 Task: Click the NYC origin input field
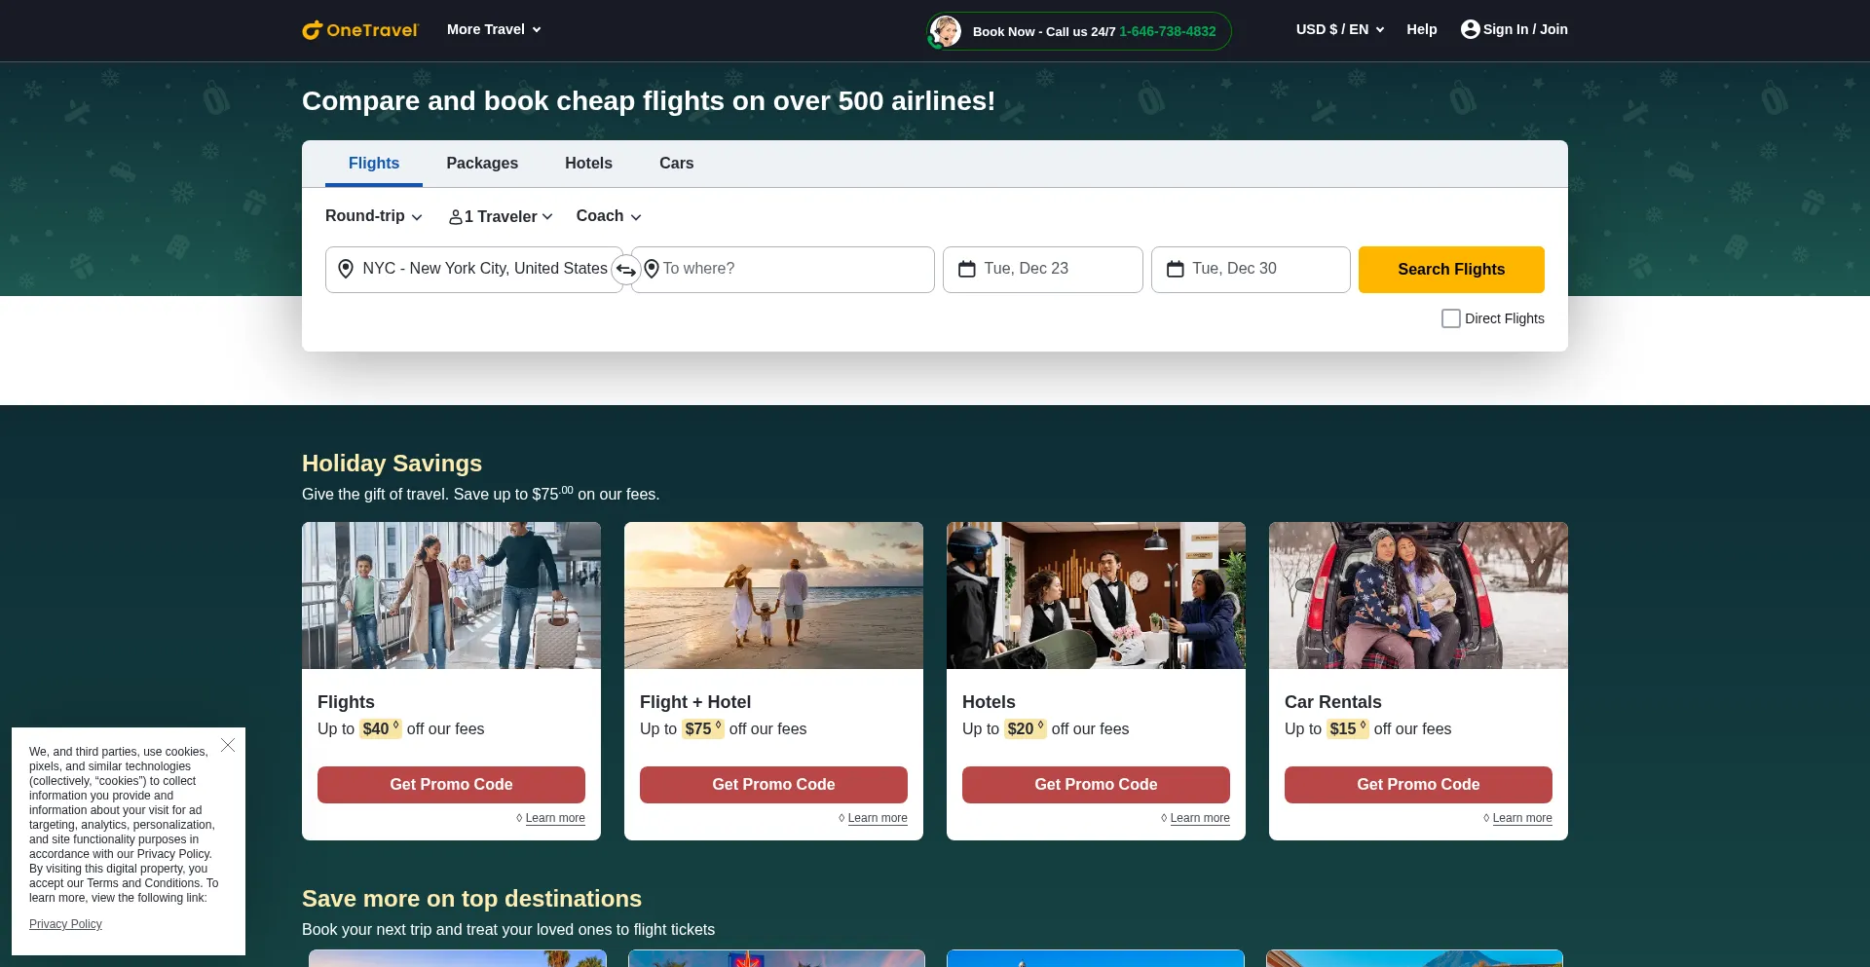(x=474, y=270)
